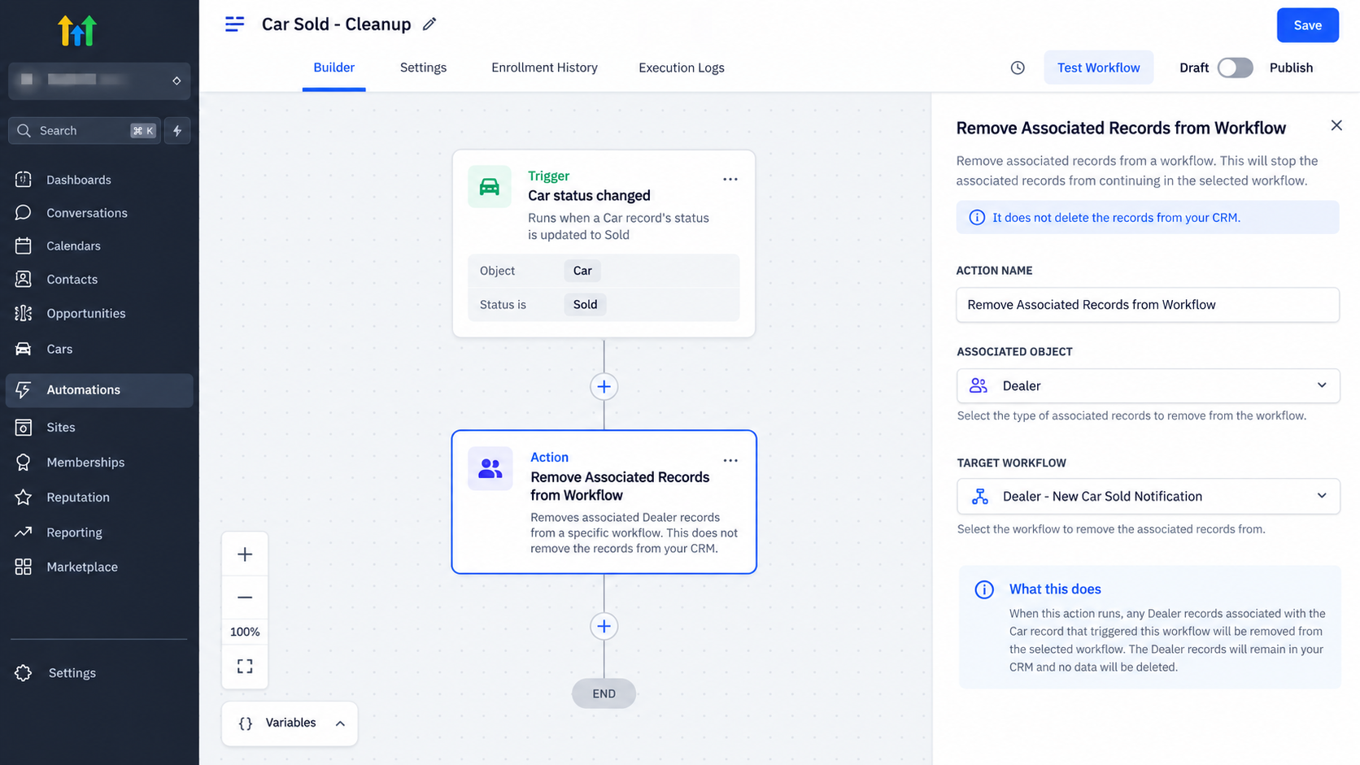Open version history clock icon

[x=1018, y=67]
